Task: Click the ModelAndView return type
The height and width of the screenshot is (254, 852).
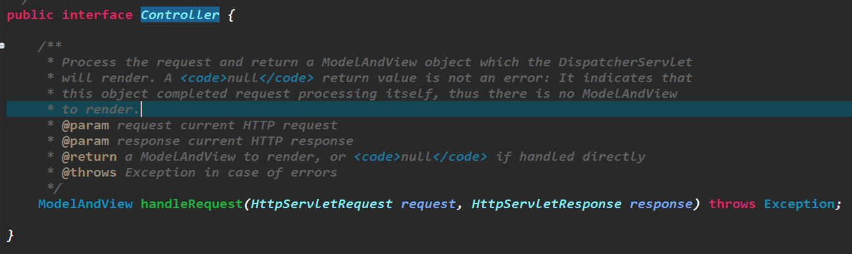Action: [85, 204]
